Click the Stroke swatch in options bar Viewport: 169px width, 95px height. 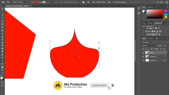(x=44, y=2)
